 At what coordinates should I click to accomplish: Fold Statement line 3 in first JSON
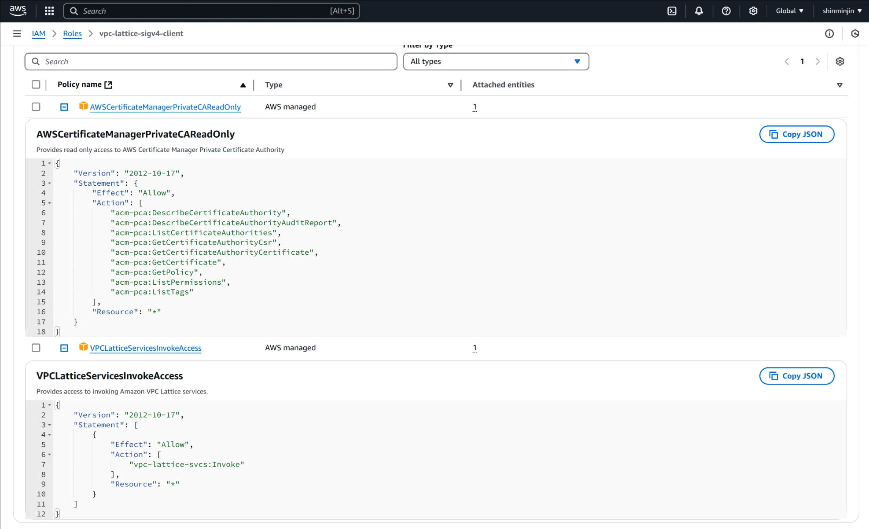click(50, 183)
